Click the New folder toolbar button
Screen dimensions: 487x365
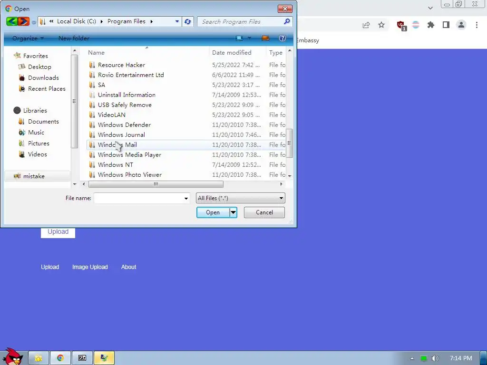[74, 38]
